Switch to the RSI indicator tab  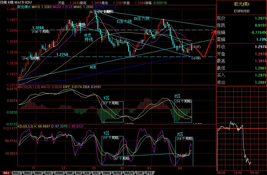pyautogui.click(x=78, y=173)
